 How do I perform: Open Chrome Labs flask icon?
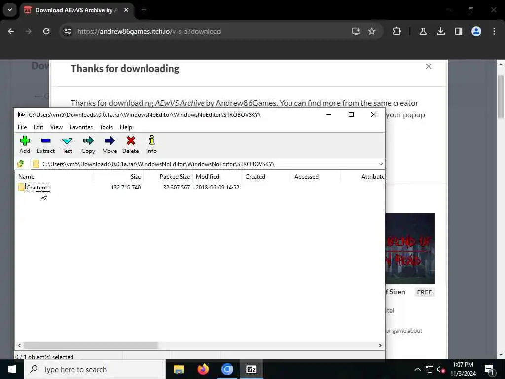423,31
